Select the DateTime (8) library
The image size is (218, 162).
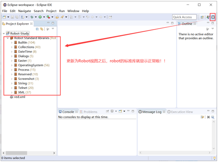tap(25, 52)
